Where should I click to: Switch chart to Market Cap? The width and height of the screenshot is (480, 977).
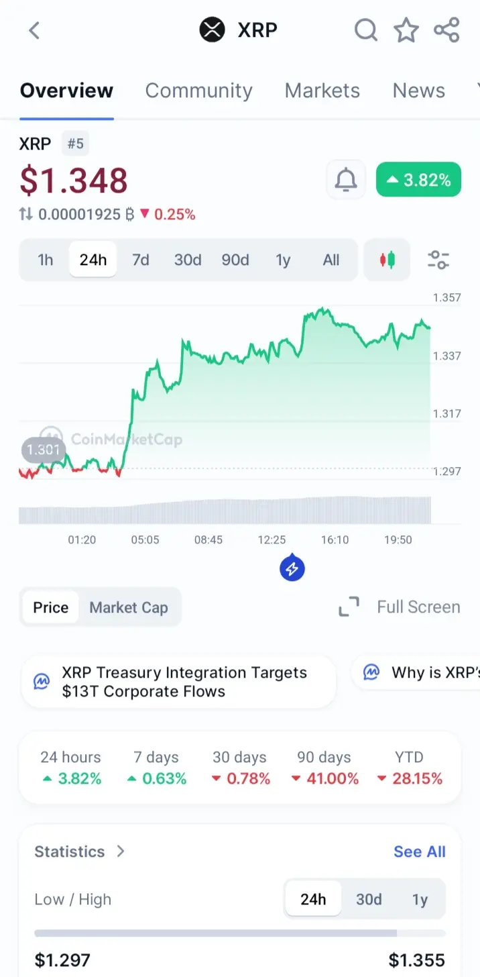click(129, 607)
